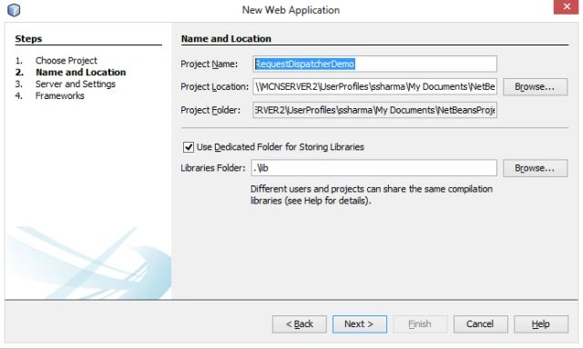The height and width of the screenshot is (349, 583).
Task: Select step 3 Server and Settings
Action: pos(76,85)
